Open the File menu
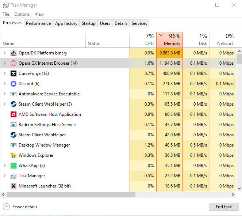Viewport: 242px width, 216px height. point(6,14)
